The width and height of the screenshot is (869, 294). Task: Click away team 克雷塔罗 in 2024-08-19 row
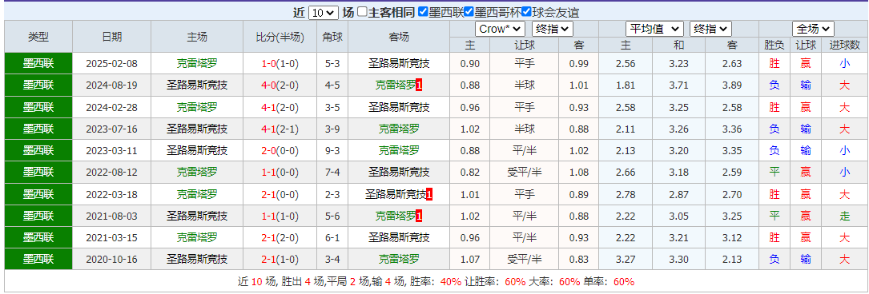[x=395, y=85]
